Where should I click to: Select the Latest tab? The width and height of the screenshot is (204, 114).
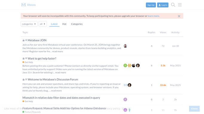point(54,24)
